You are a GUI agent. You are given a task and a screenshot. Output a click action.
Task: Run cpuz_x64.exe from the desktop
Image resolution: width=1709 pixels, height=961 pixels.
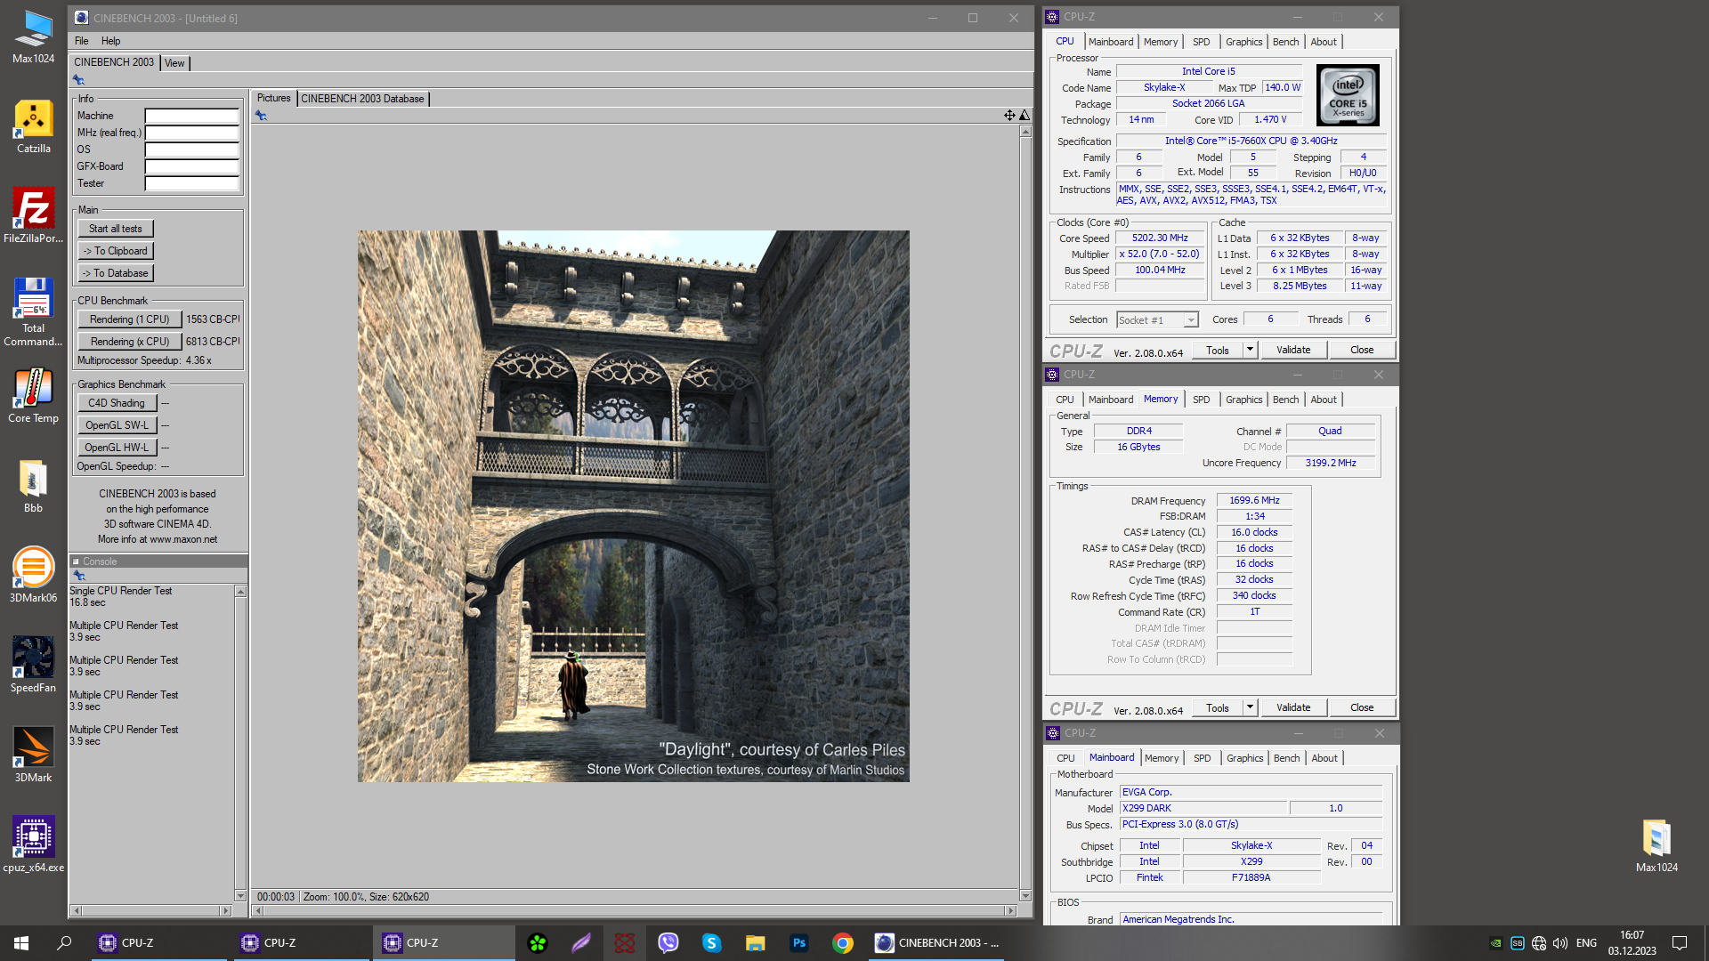(33, 845)
